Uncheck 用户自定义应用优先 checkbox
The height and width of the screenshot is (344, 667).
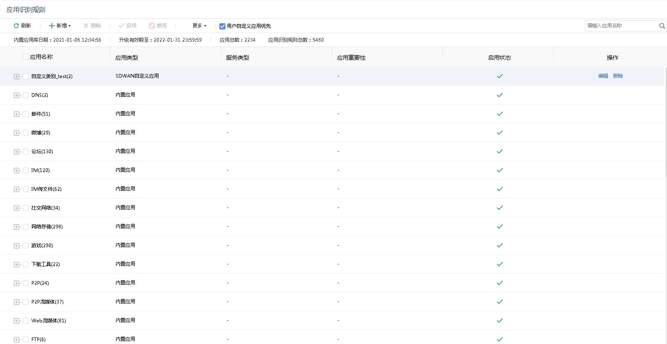(x=222, y=26)
